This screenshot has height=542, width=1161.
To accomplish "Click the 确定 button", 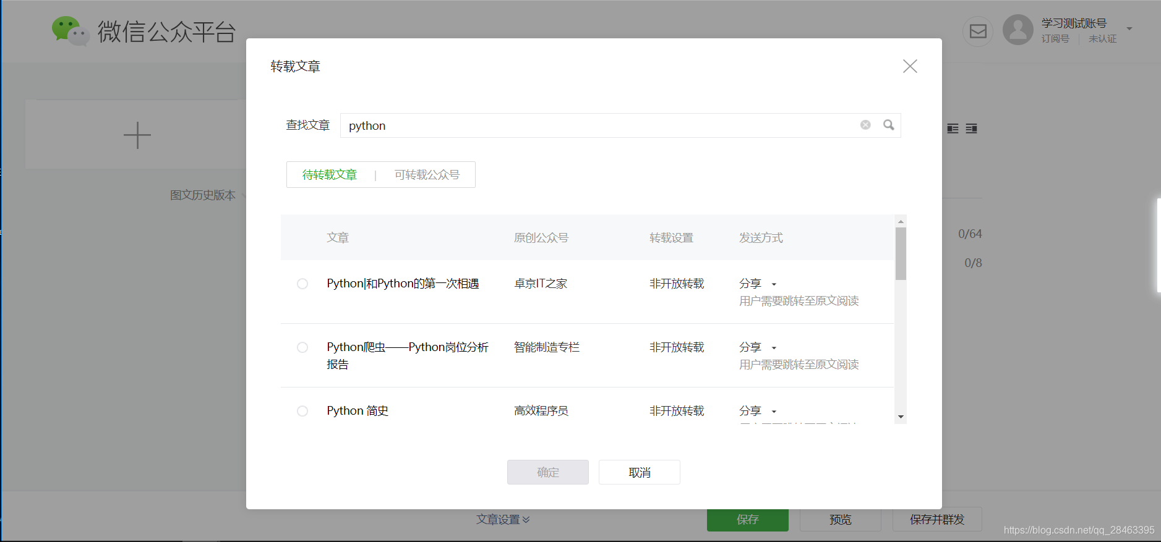I will pos(548,472).
